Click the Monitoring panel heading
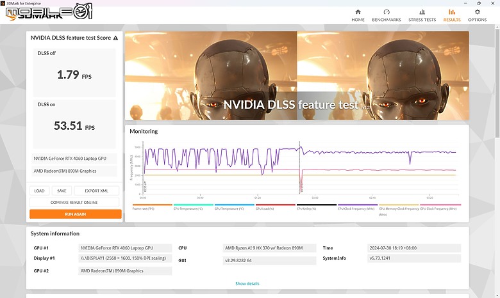 tap(144, 131)
